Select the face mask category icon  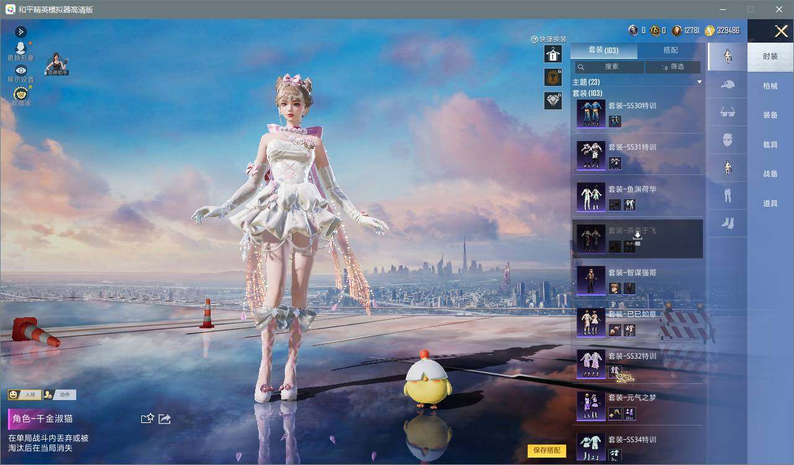click(x=728, y=140)
